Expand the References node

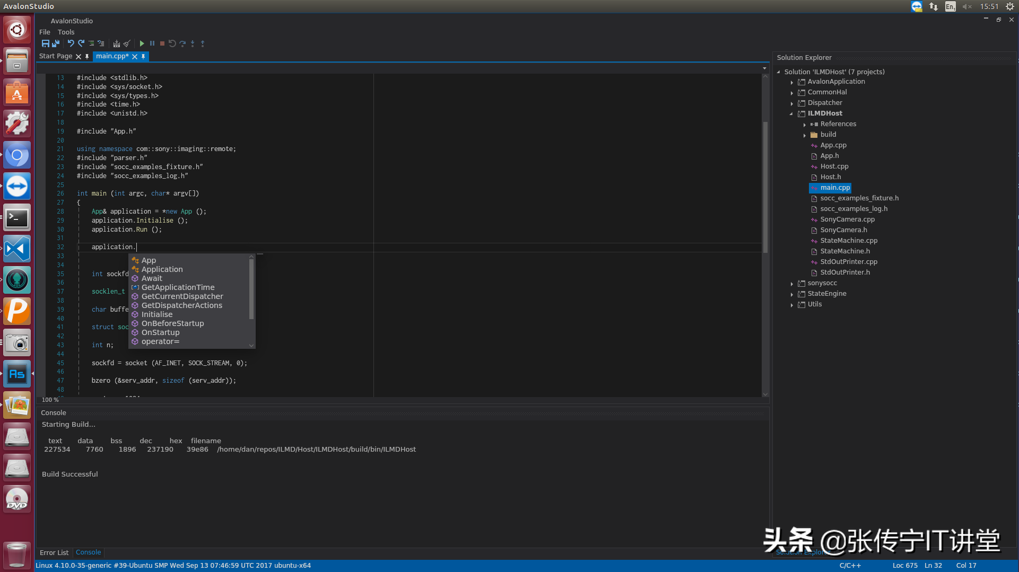[x=805, y=125]
